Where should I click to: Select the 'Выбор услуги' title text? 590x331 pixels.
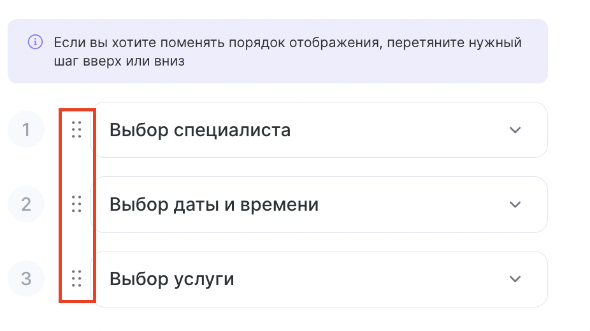coord(171,279)
